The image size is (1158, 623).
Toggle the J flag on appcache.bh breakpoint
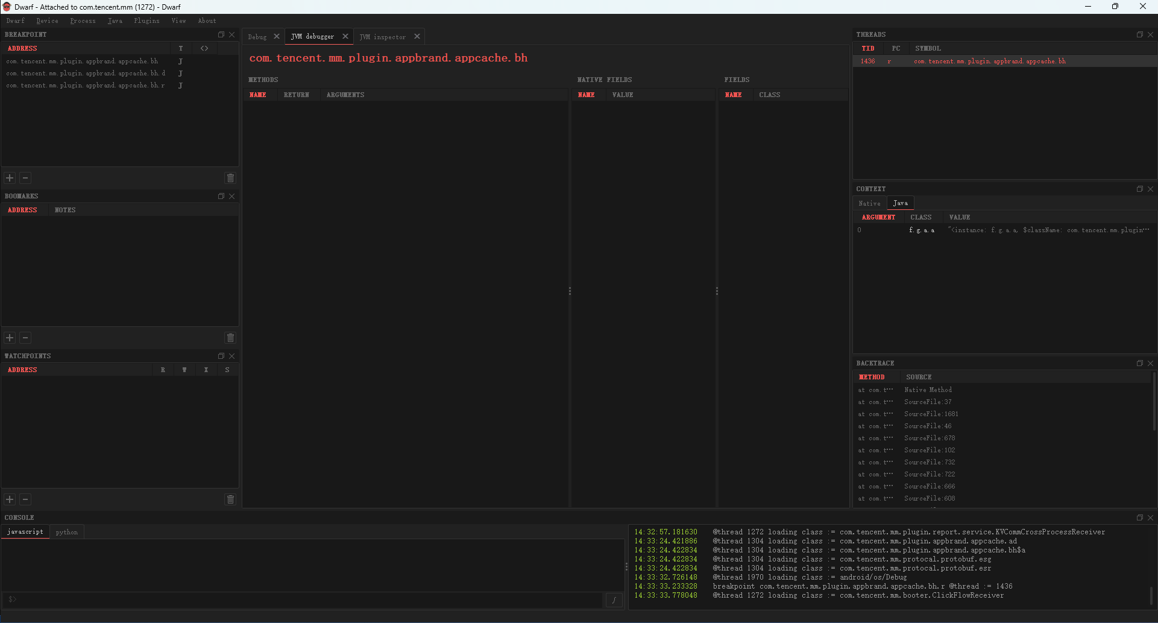point(180,61)
